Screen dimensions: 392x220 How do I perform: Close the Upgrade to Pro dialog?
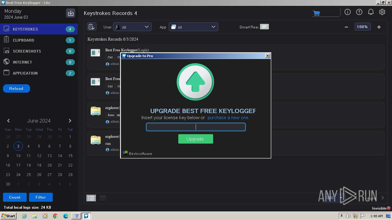268,56
